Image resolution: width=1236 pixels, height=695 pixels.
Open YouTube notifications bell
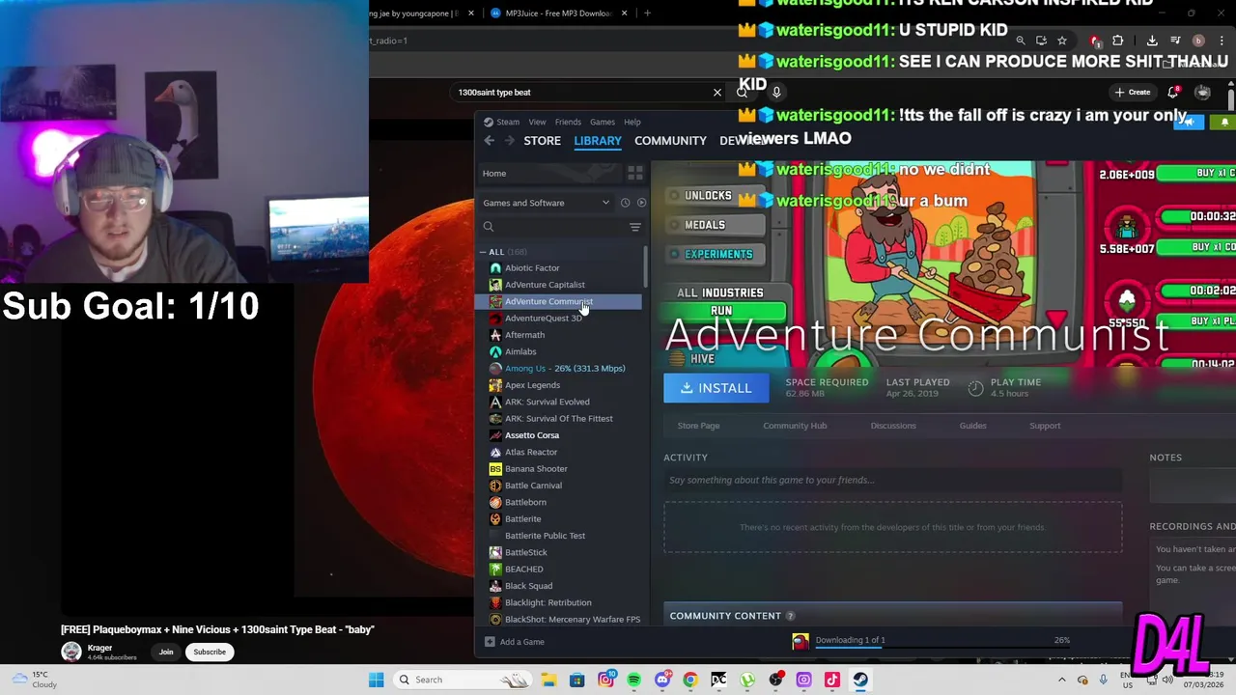[1173, 93]
